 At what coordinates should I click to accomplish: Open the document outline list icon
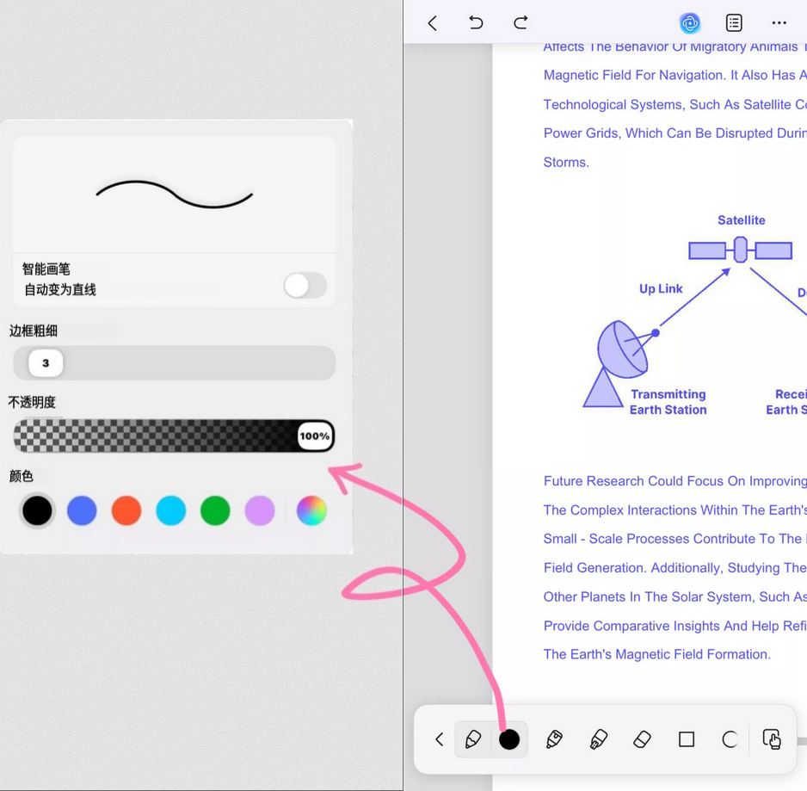click(x=734, y=23)
